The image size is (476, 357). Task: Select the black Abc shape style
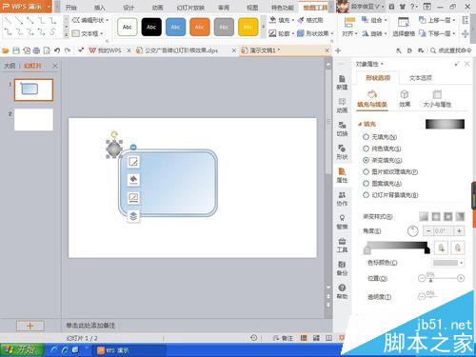pyautogui.click(x=151, y=27)
